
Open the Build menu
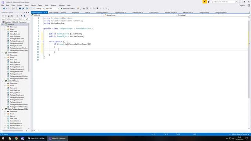pos(27,5)
